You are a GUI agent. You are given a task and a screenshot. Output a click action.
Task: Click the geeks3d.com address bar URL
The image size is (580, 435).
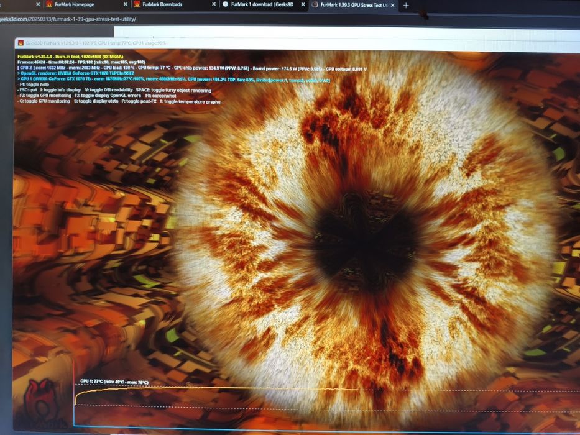pyautogui.click(x=68, y=19)
